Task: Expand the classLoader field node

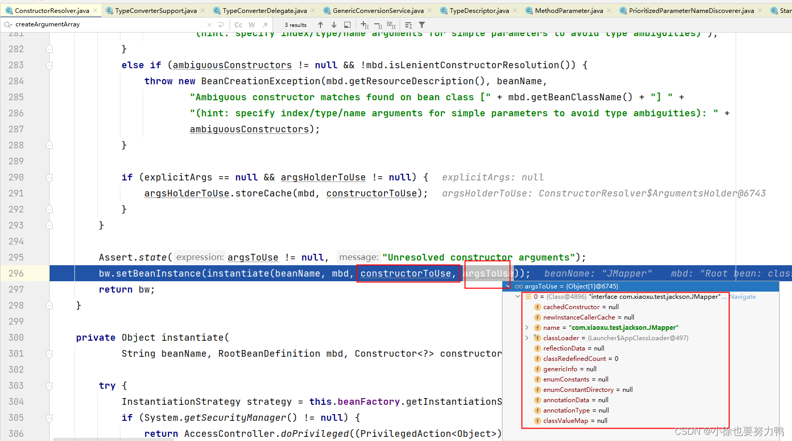Action: coord(527,338)
